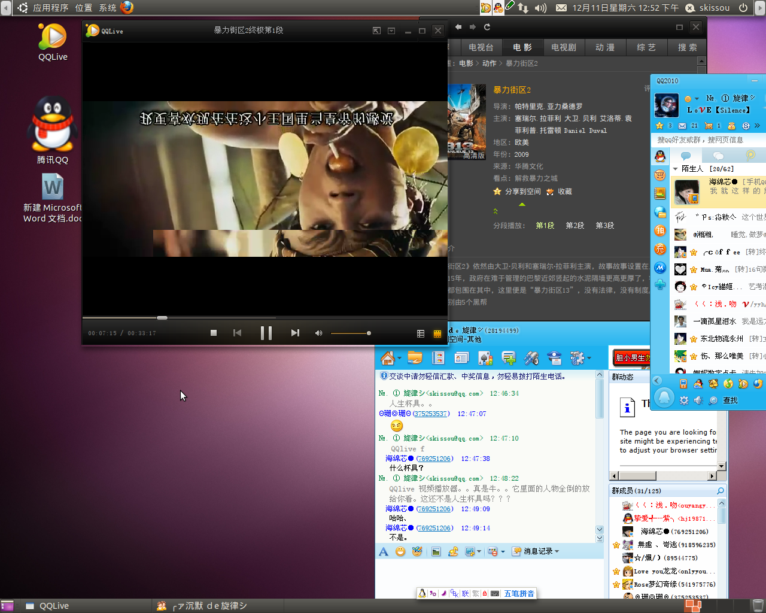The image size is (766, 613).
Task: Send picture icon in chat toolbar
Action: 436,551
